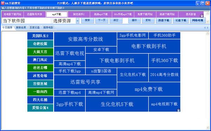Click the search input showing 当下软件园
This screenshot has width=211, height=131.
coord(26,21)
